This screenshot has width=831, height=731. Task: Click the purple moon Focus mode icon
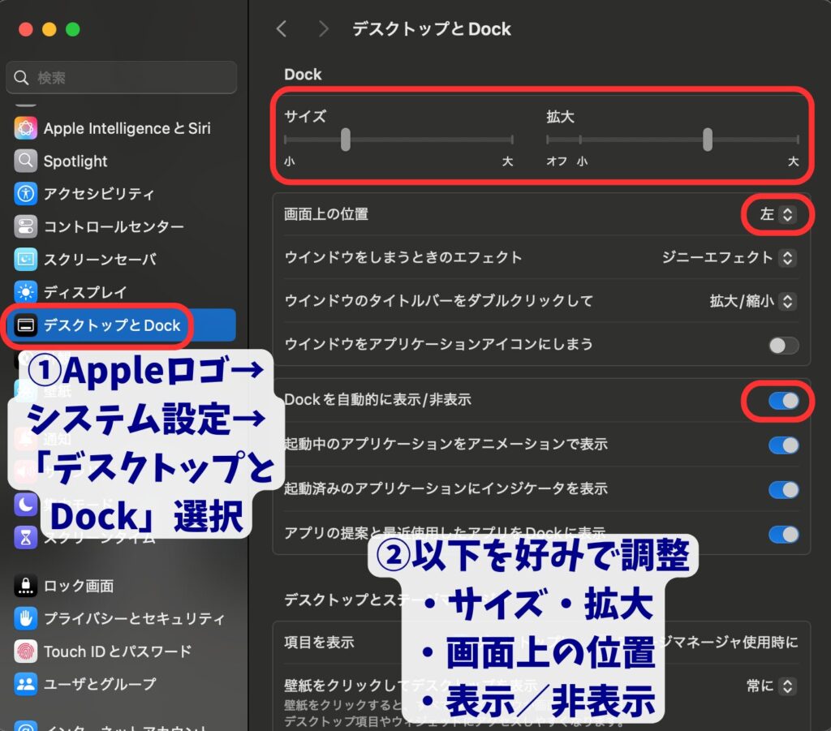(x=25, y=505)
